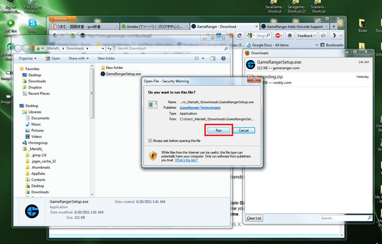This screenshot has height=244, width=382.
Task: Click the Firefox home icon
Action: pos(289,35)
